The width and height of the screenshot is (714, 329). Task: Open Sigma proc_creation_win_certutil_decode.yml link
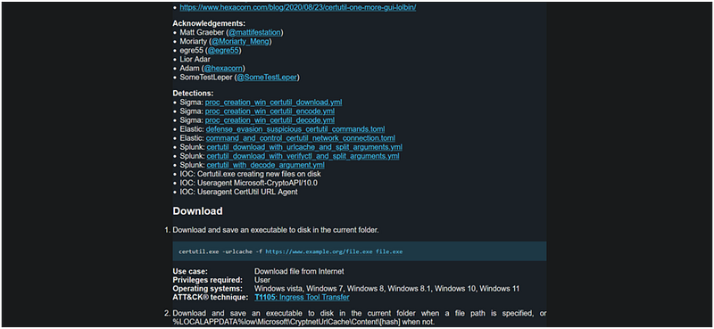(x=270, y=120)
